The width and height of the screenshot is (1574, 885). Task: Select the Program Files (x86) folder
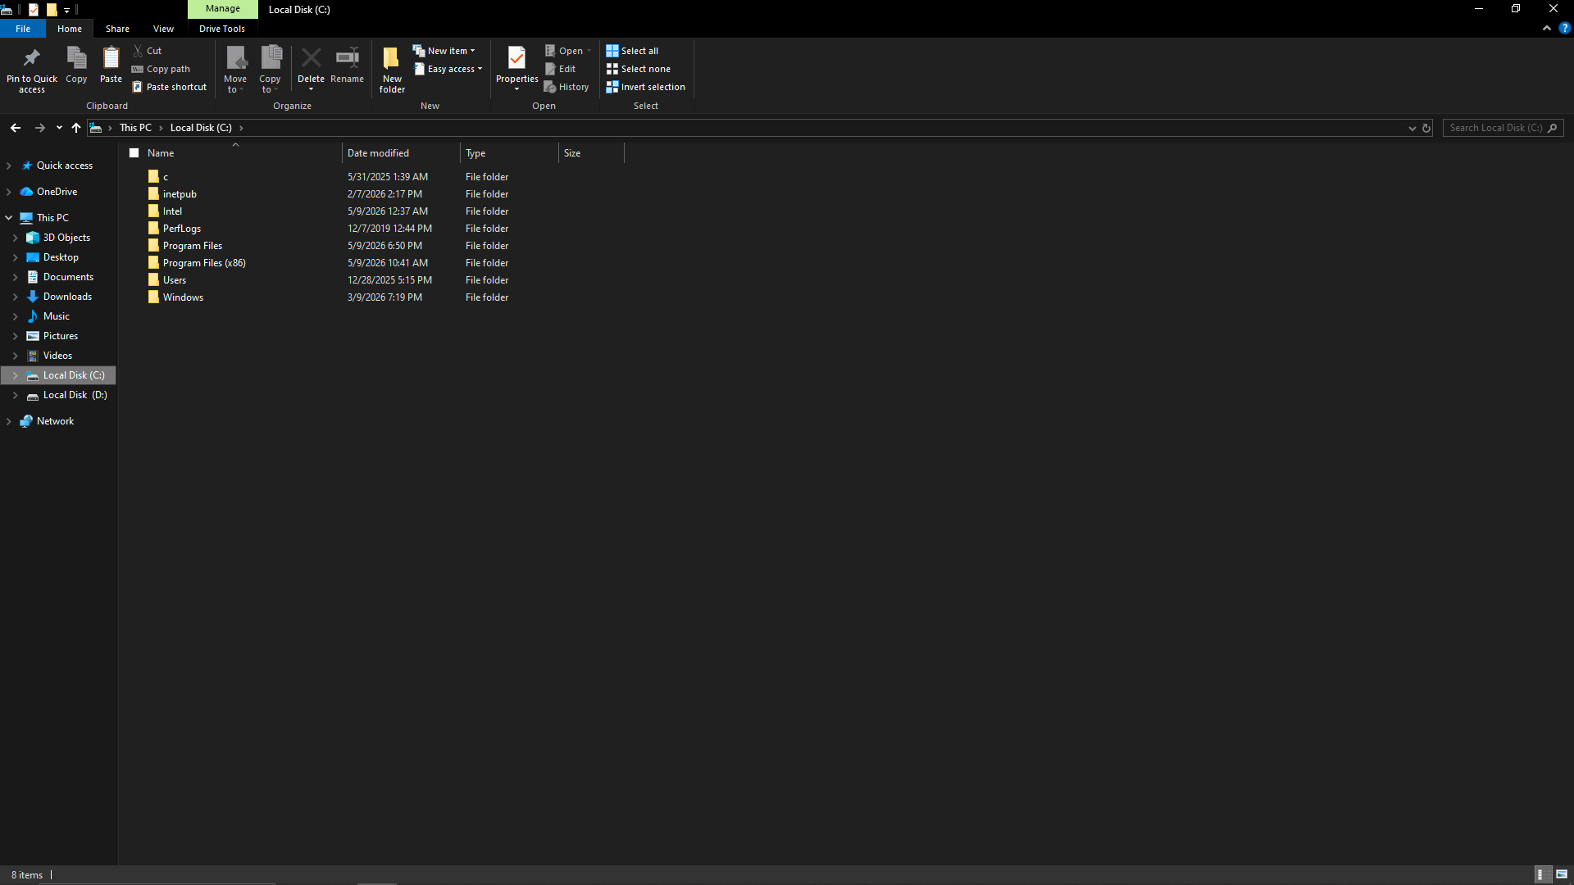click(204, 263)
